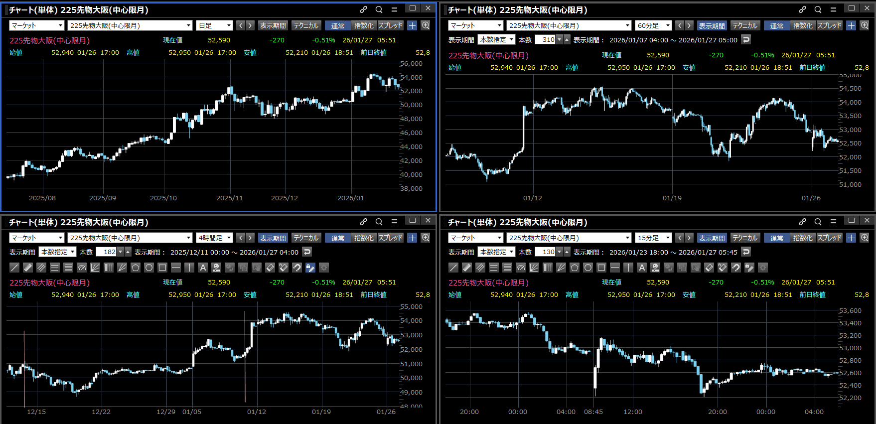Select the ellipse drawing tool in the 15分足 chart
This screenshot has height=424, width=876.
588,268
